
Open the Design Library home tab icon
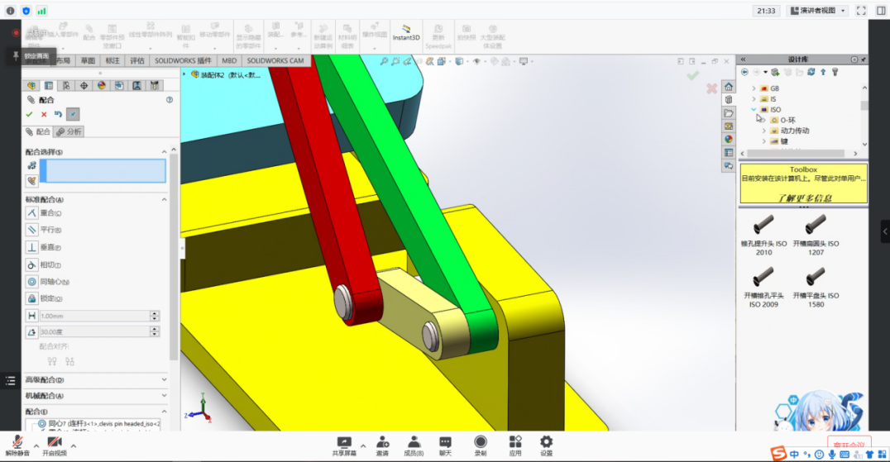728,87
